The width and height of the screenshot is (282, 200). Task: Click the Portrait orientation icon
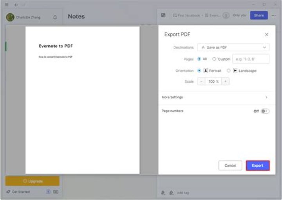pyautogui.click(x=206, y=71)
